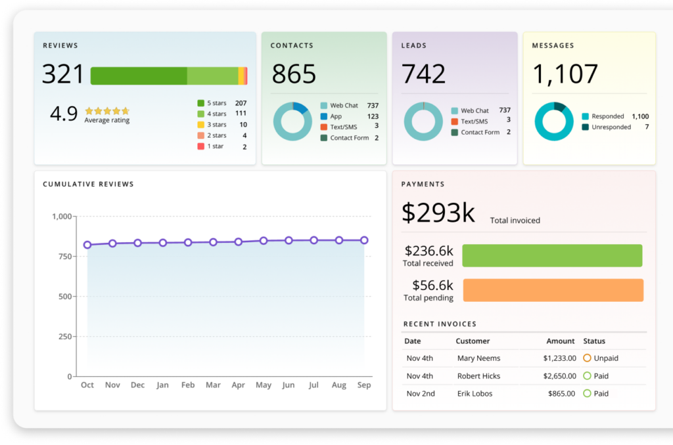Click the Leads donut chart
Viewport: 673px width, 445px height.
pyautogui.click(x=423, y=121)
